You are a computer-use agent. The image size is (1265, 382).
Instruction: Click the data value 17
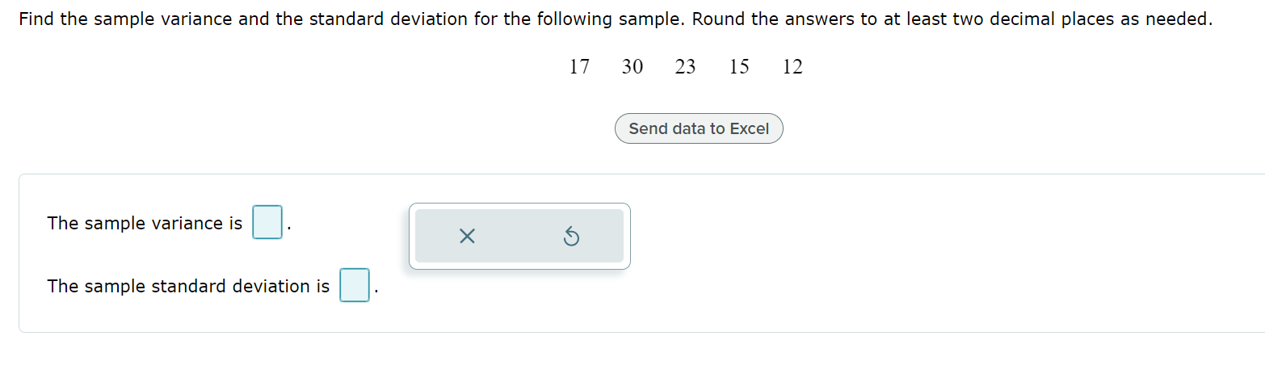pos(579,67)
